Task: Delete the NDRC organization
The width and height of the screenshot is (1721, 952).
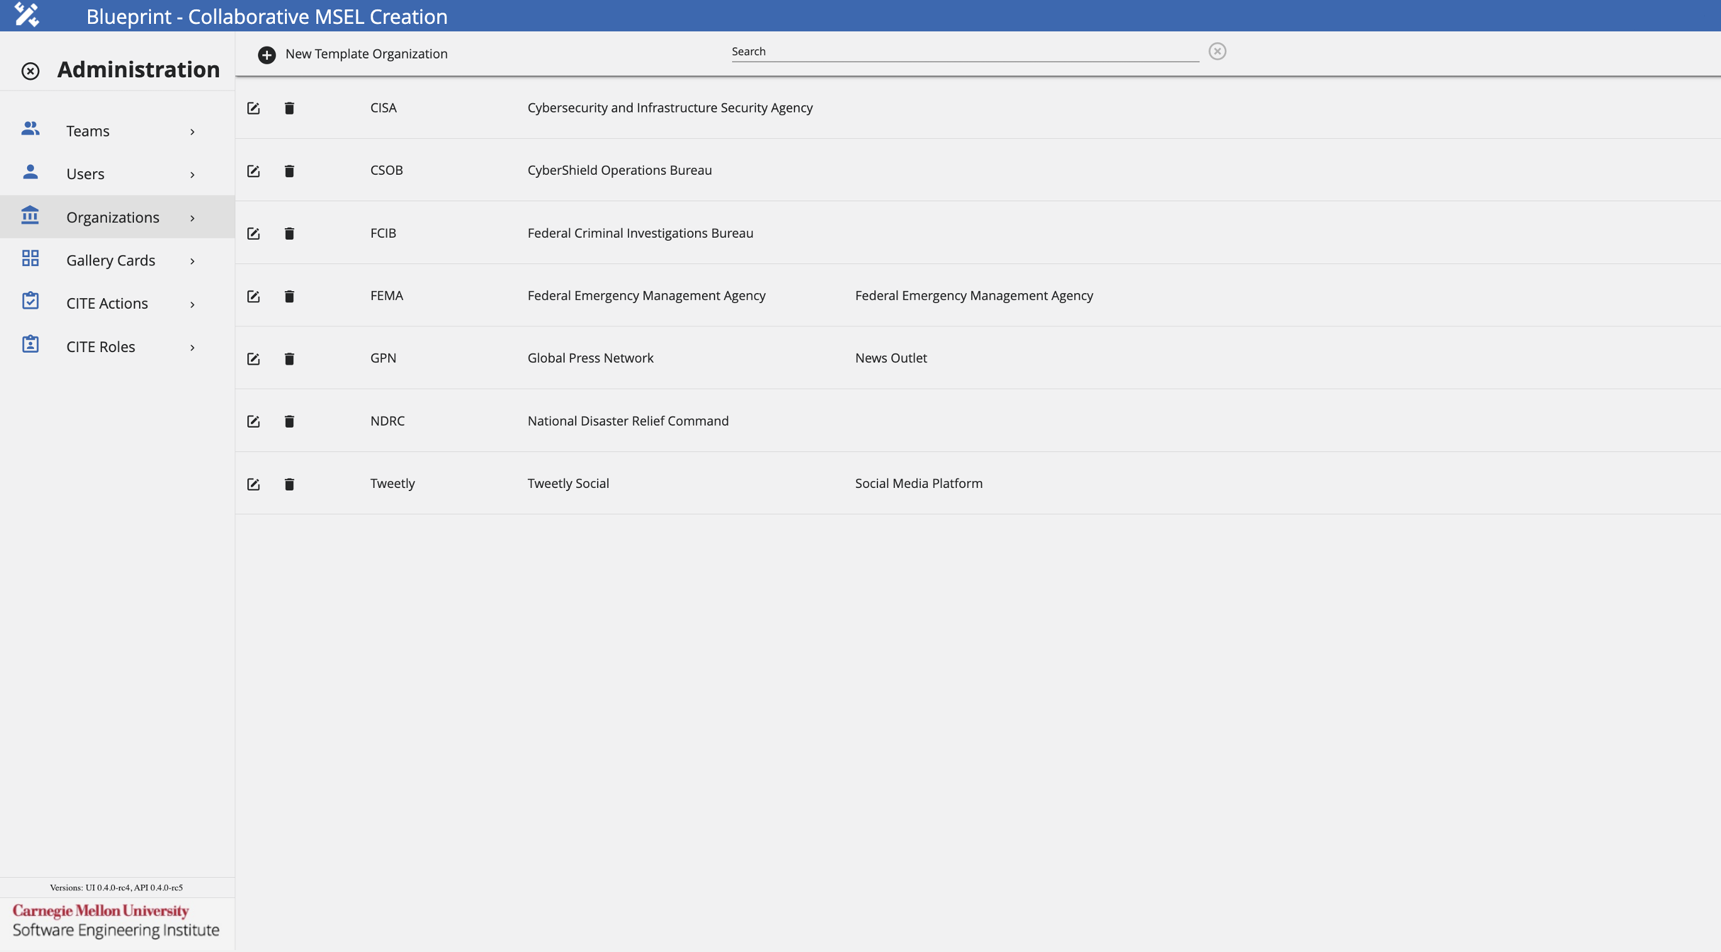Action: [x=289, y=421]
